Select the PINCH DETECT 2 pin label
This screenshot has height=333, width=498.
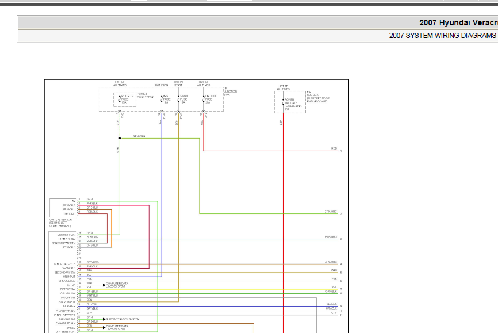65,315
